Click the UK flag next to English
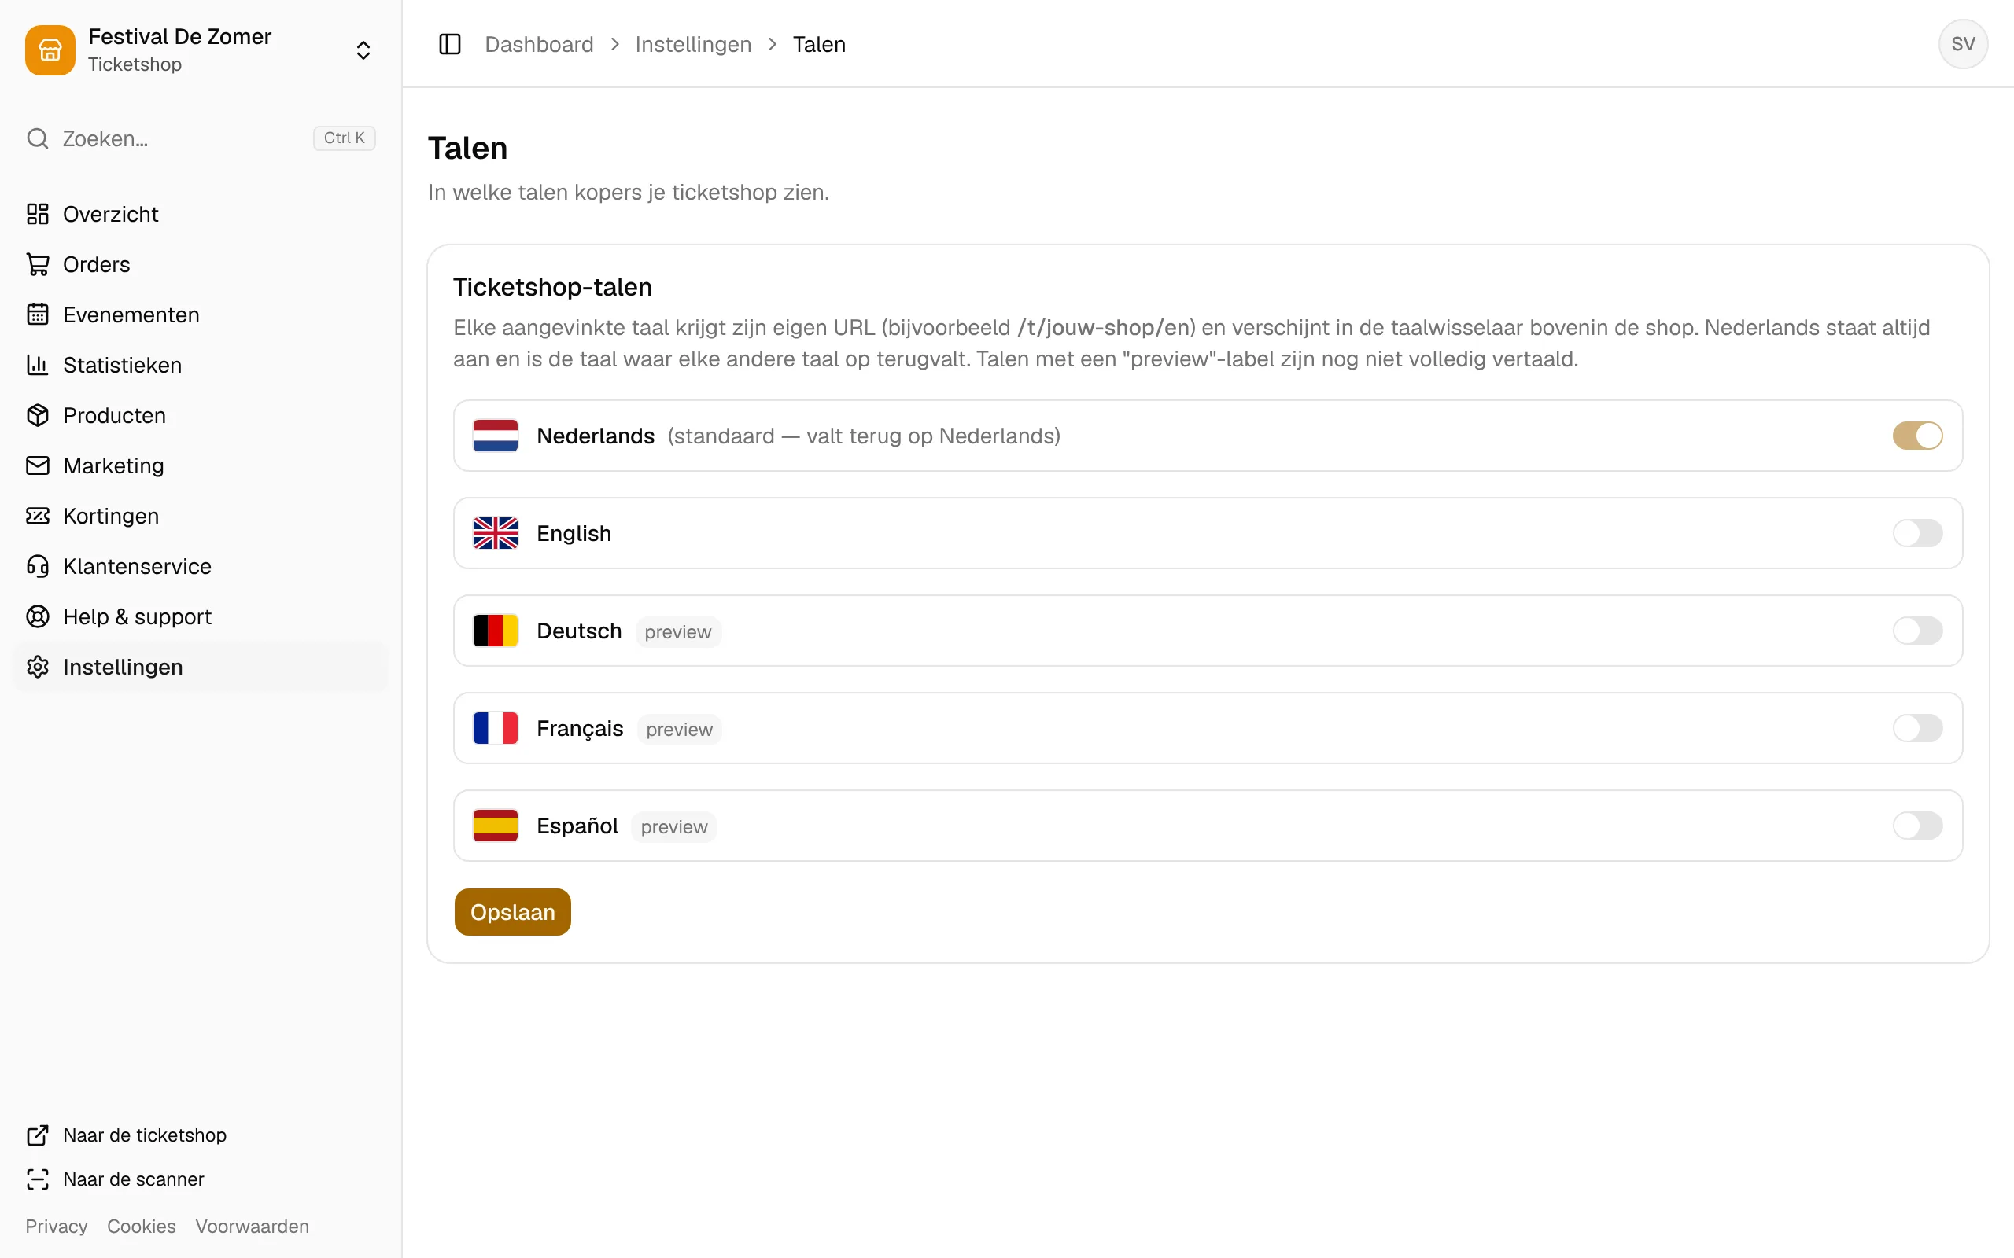The height and width of the screenshot is (1258, 2014). 495,533
